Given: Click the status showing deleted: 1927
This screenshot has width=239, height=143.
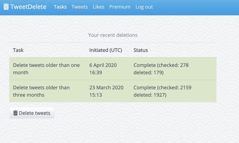Looking at the screenshot, I should (x=162, y=91).
